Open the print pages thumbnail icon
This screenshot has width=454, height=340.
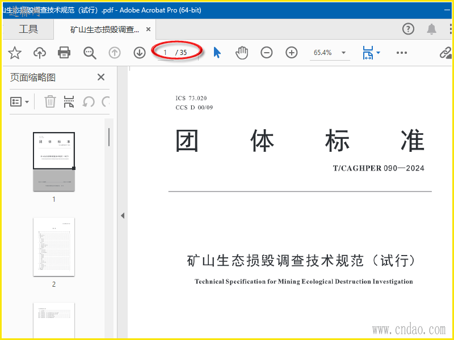point(69,101)
